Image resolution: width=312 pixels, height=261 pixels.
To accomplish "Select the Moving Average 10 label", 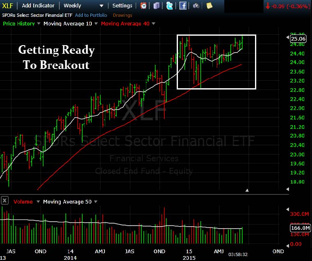I will [x=68, y=24].
